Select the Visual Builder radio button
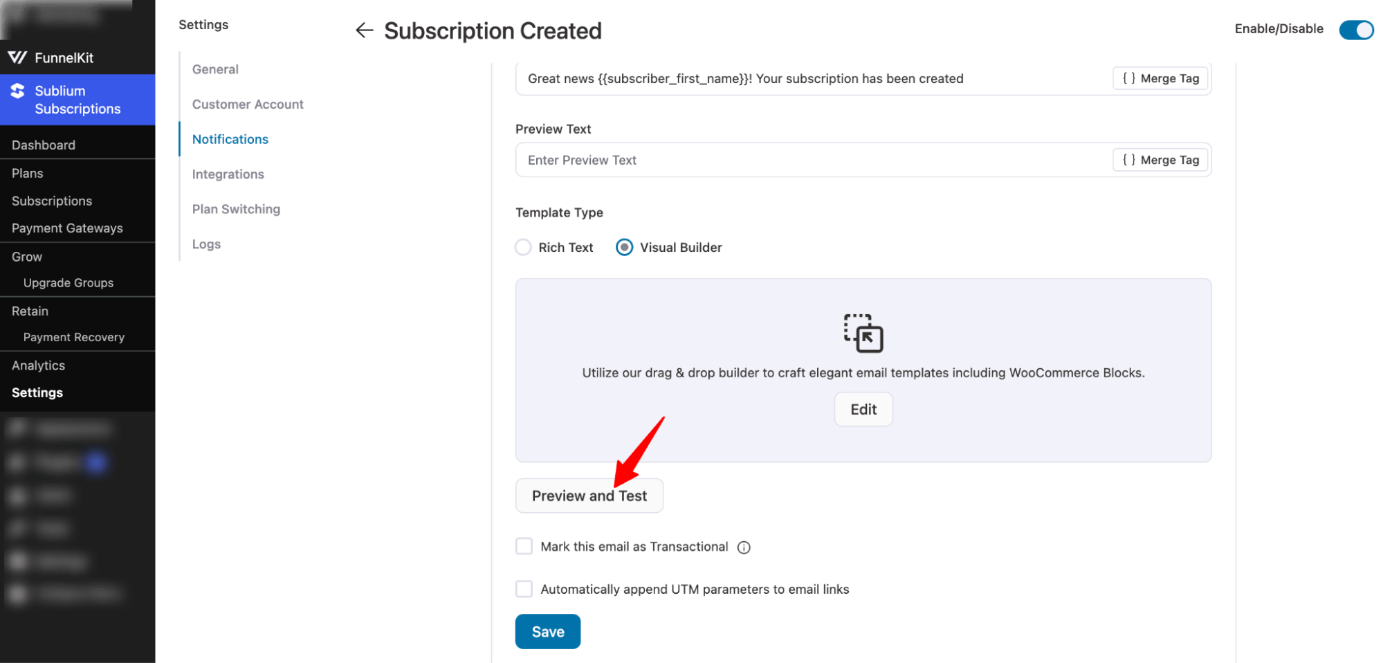This screenshot has width=1383, height=663. [x=624, y=247]
